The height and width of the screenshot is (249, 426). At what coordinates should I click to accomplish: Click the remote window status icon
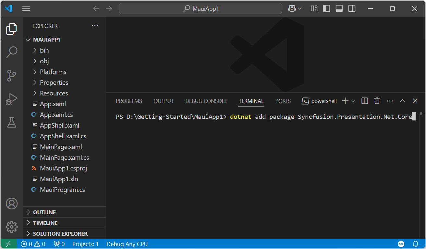[8, 244]
